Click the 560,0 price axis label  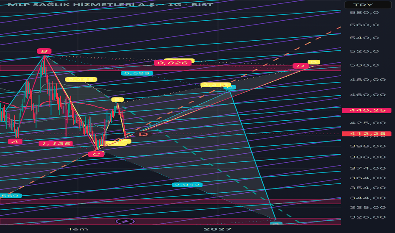[364, 25]
